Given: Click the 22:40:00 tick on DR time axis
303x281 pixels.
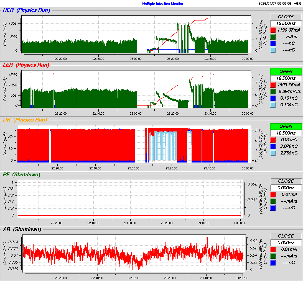Looking at the screenshot, I should [x=95, y=168].
